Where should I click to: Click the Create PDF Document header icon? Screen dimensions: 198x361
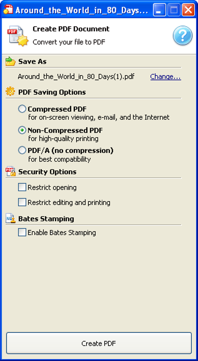(x=15, y=34)
